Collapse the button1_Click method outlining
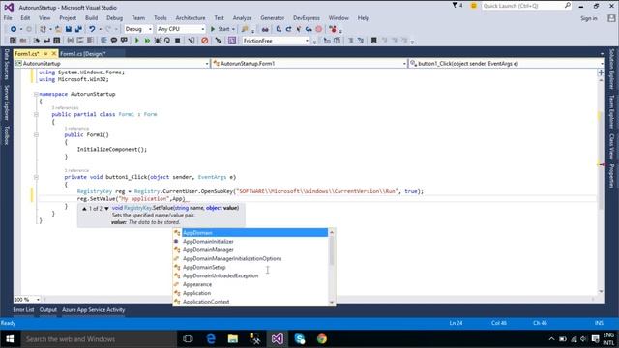619x348 pixels. 36,177
